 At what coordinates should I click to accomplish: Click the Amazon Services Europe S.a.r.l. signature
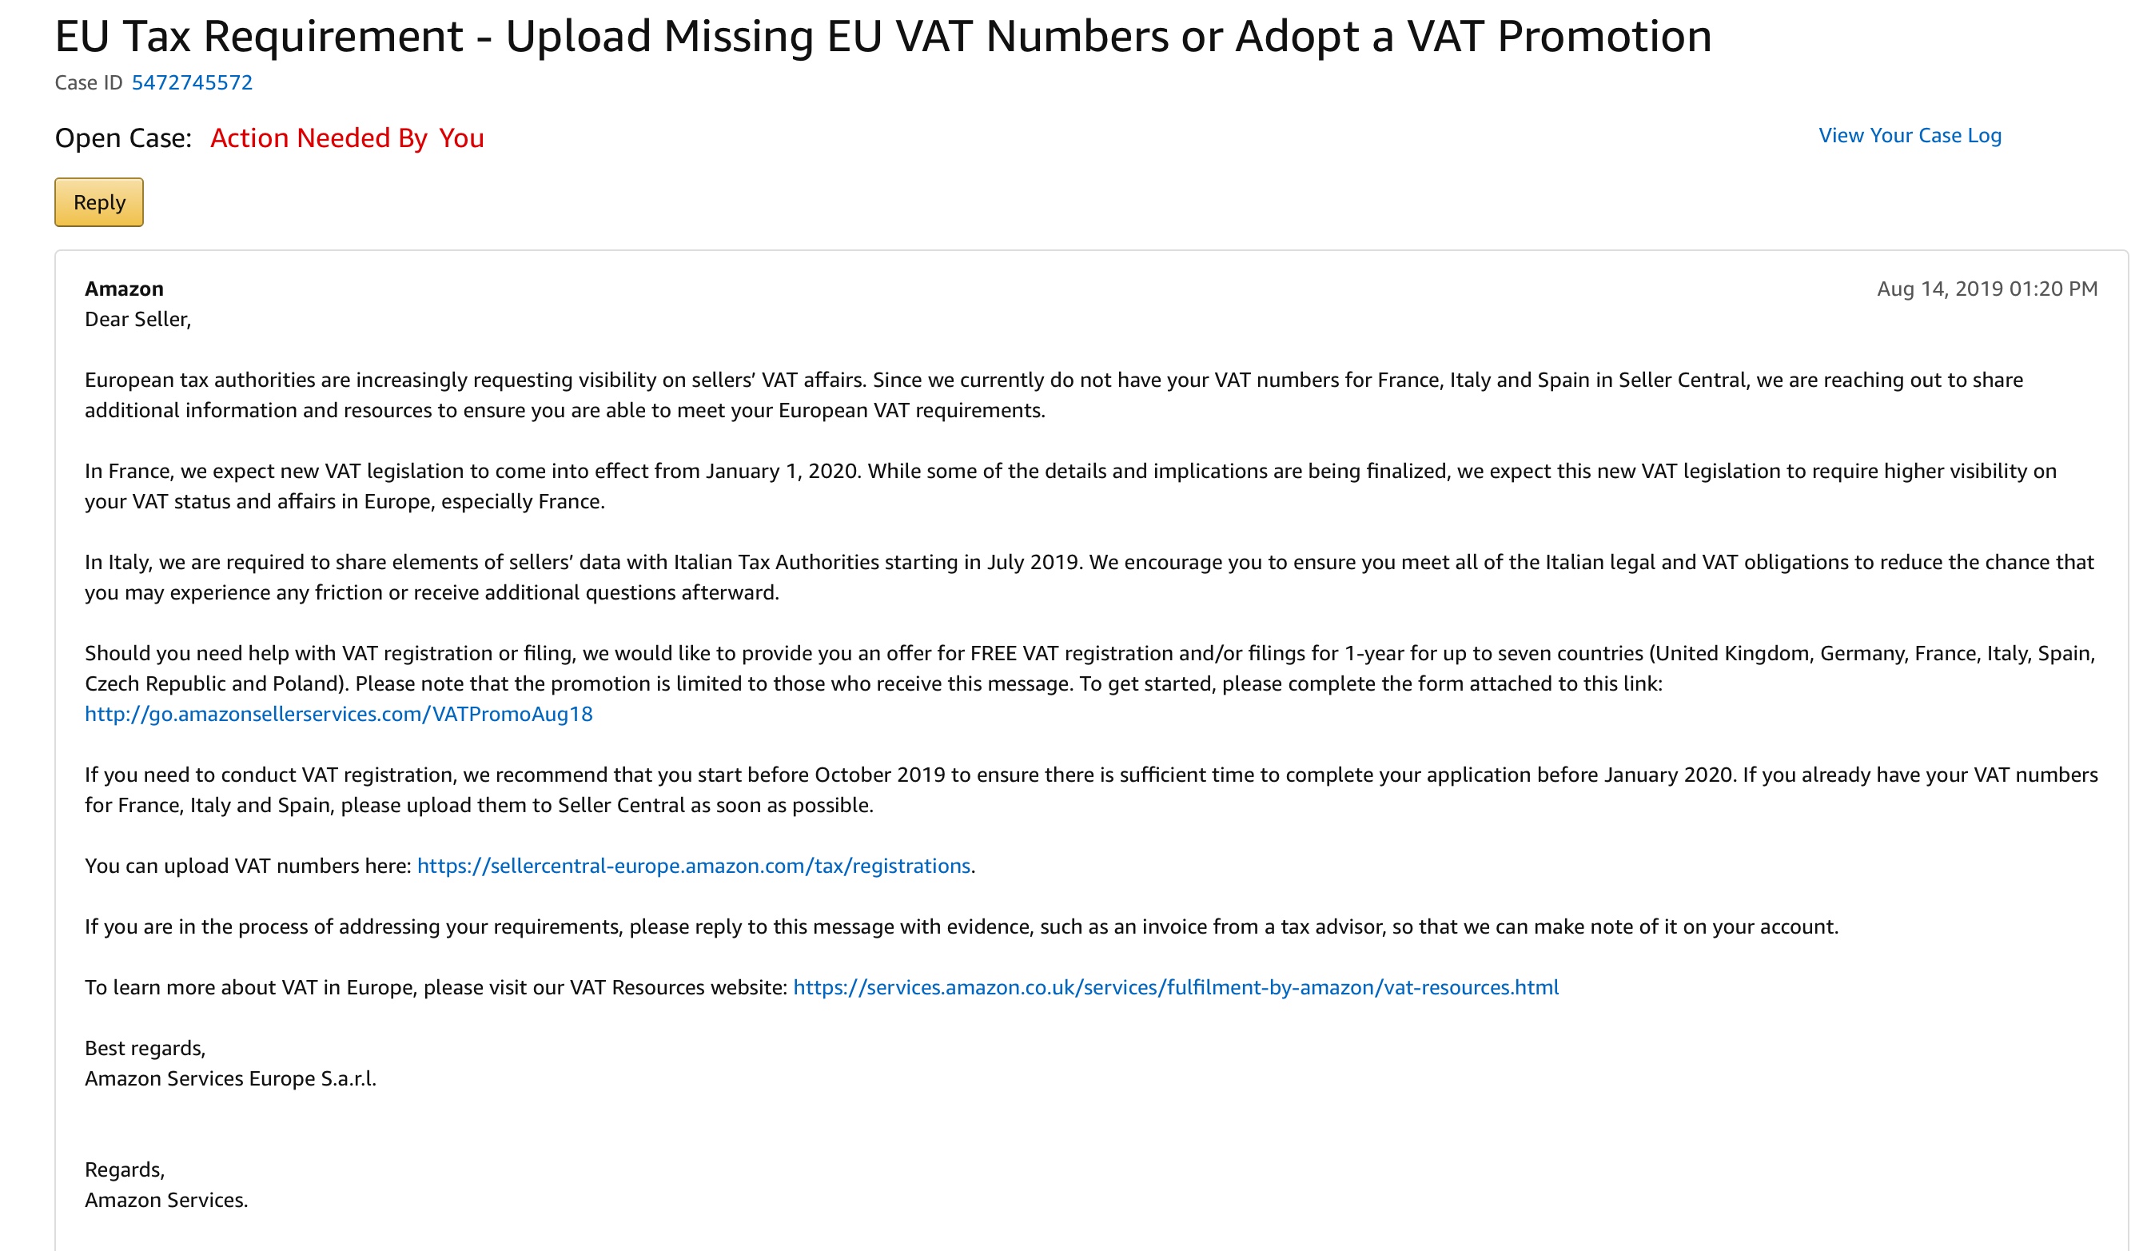point(230,1079)
